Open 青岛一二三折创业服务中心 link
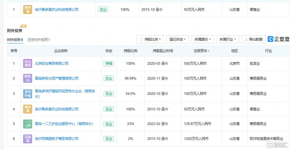This screenshot has width=290, height=150. pyautogui.click(x=64, y=124)
